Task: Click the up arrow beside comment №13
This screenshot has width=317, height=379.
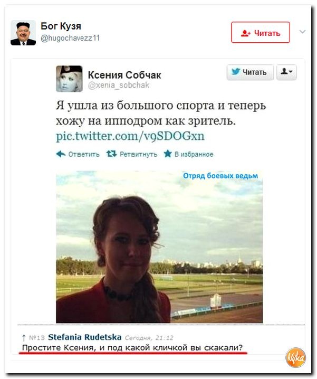Action: click(24, 338)
